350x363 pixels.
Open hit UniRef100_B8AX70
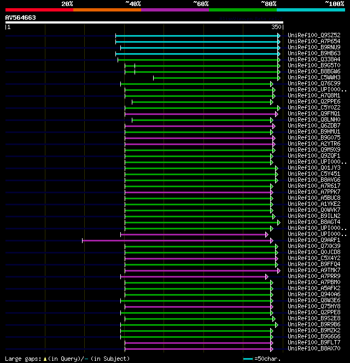[x=314, y=348]
